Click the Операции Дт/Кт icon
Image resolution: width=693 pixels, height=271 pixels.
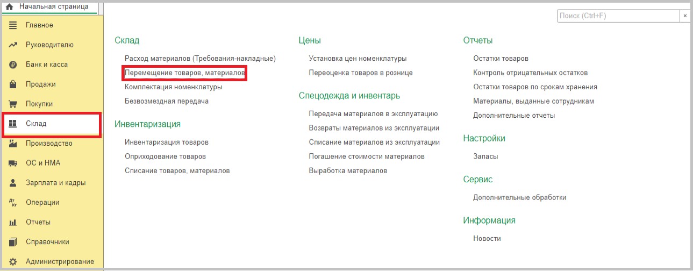13,203
